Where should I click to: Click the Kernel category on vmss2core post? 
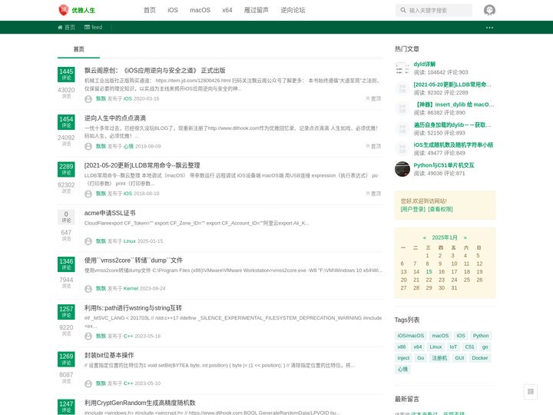point(131,289)
